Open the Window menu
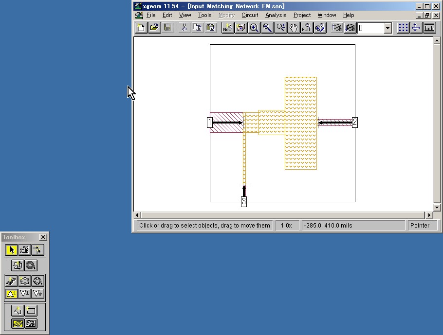Image resolution: width=443 pixels, height=335 pixels. [327, 15]
